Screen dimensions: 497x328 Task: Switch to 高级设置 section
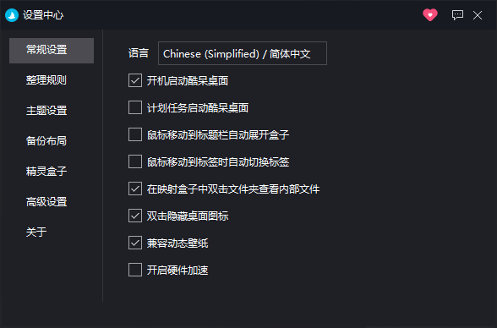click(x=46, y=201)
